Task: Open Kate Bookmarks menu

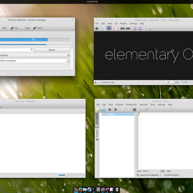Action: (131, 105)
